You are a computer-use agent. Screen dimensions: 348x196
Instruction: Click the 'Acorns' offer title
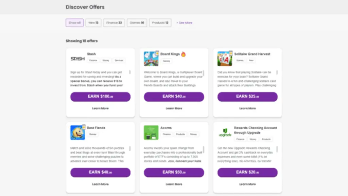[166, 128]
